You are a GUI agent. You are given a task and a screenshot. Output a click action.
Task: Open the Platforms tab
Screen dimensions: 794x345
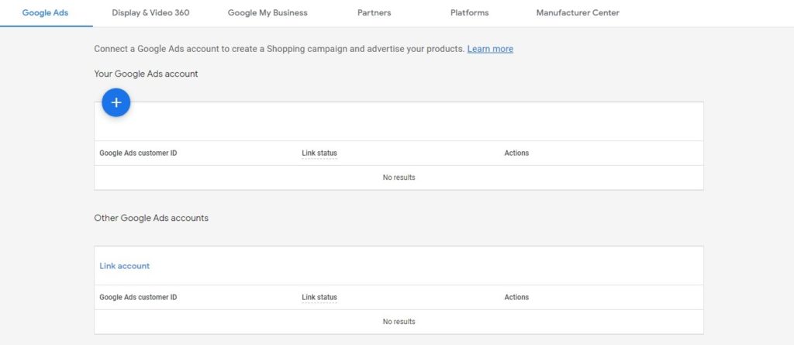[469, 12]
